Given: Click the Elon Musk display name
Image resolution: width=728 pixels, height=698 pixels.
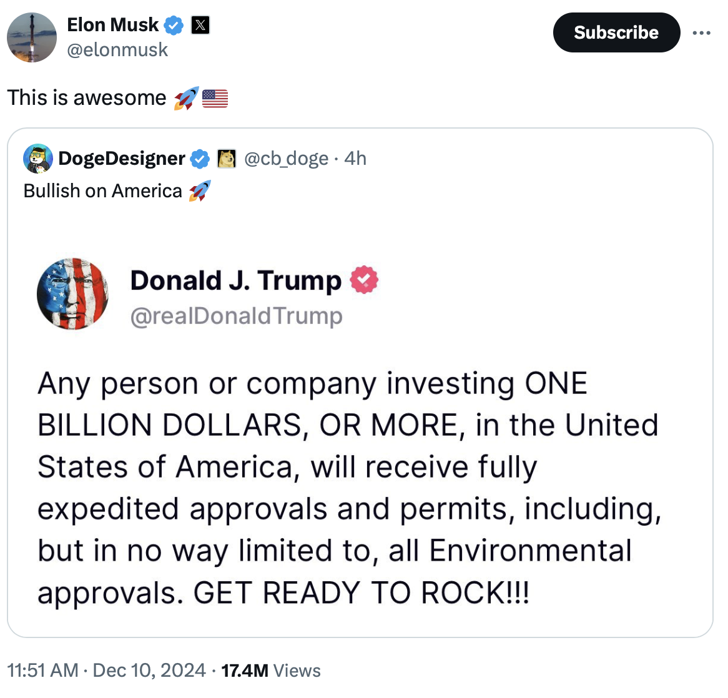Looking at the screenshot, I should click(x=112, y=25).
